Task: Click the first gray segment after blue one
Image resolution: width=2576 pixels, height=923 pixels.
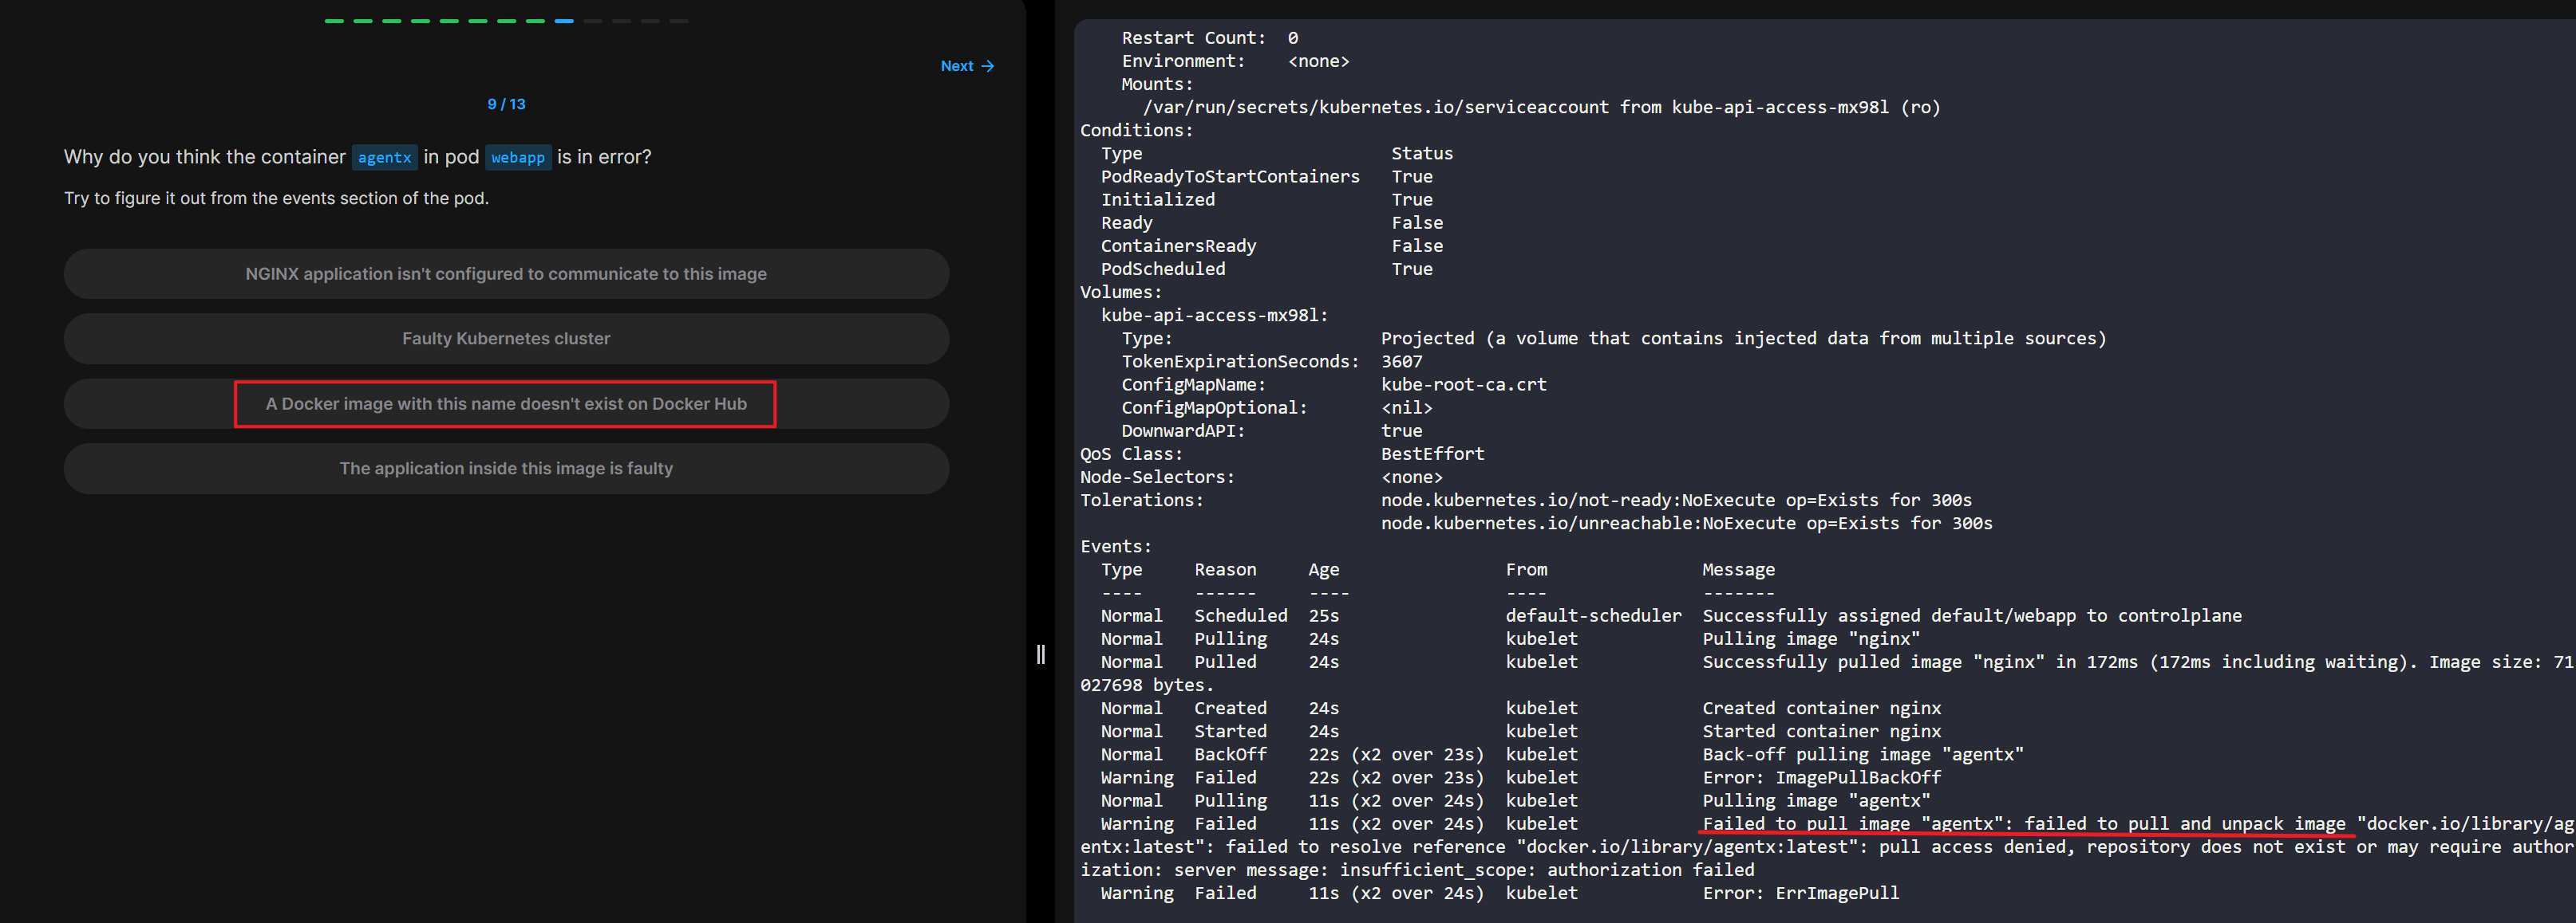Action: [593, 21]
